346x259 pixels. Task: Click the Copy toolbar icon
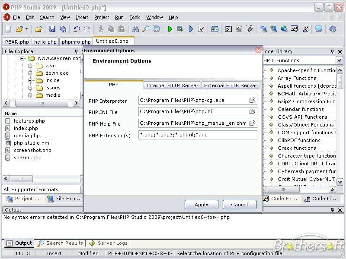pyautogui.click(x=111, y=29)
